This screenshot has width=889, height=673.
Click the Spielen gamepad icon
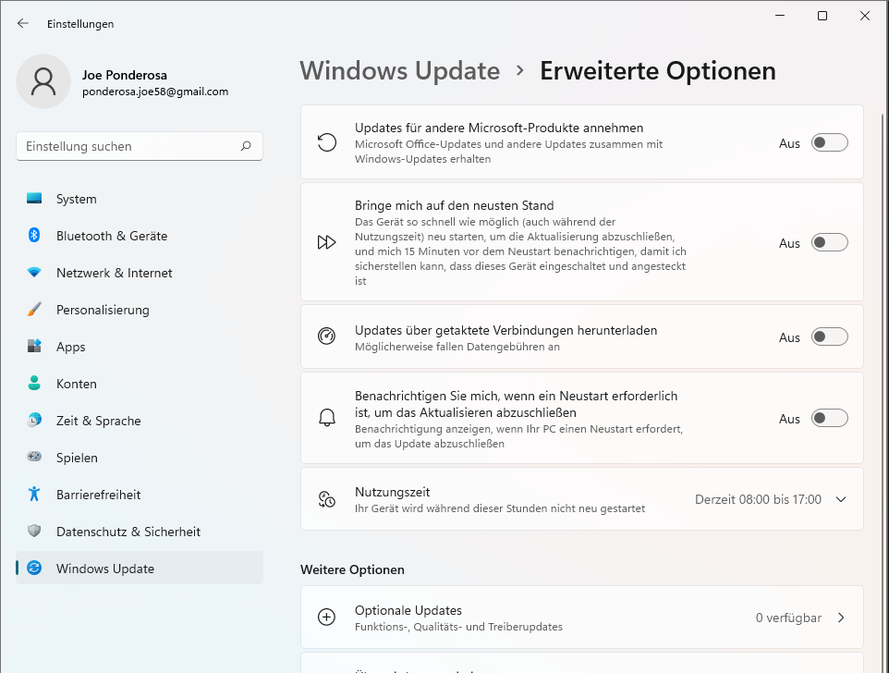point(34,458)
